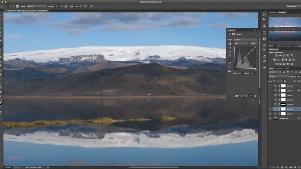Enable airbrush-style build-up mode
This screenshot has width=301, height=169.
(85, 6)
